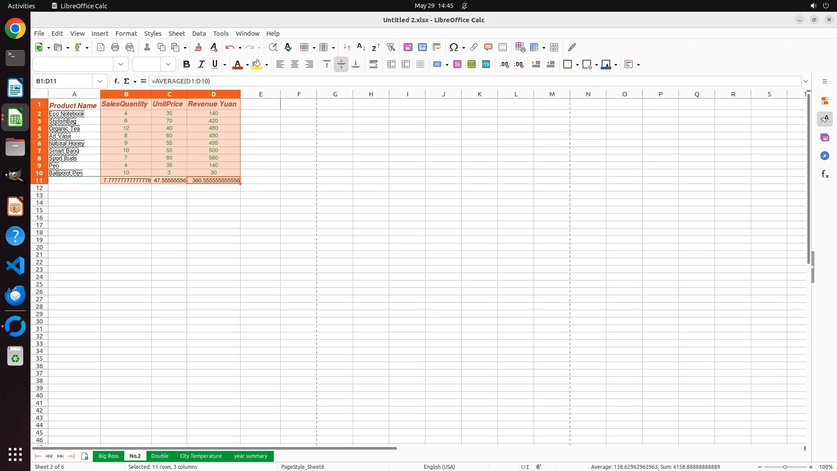Click the Clone Formatting paintbrush icon
837x471 pixels.
tap(198, 47)
